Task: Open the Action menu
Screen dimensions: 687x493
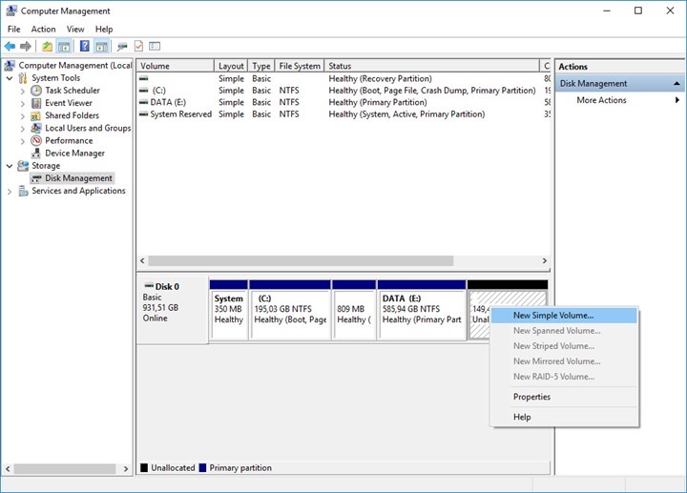Action: 43,30
